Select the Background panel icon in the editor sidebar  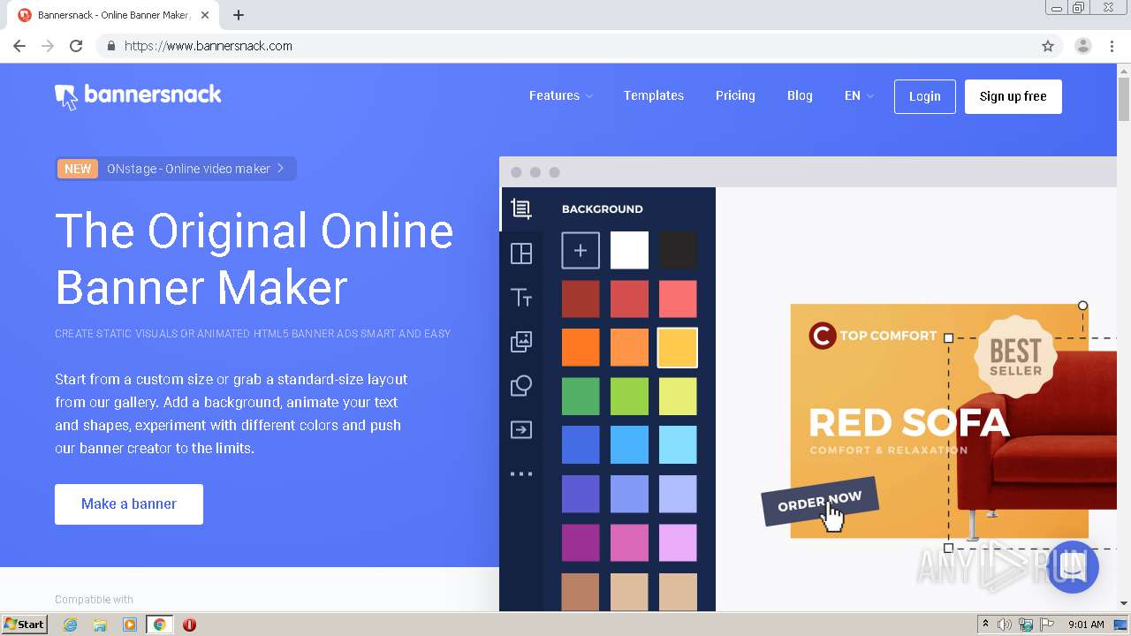(x=521, y=209)
